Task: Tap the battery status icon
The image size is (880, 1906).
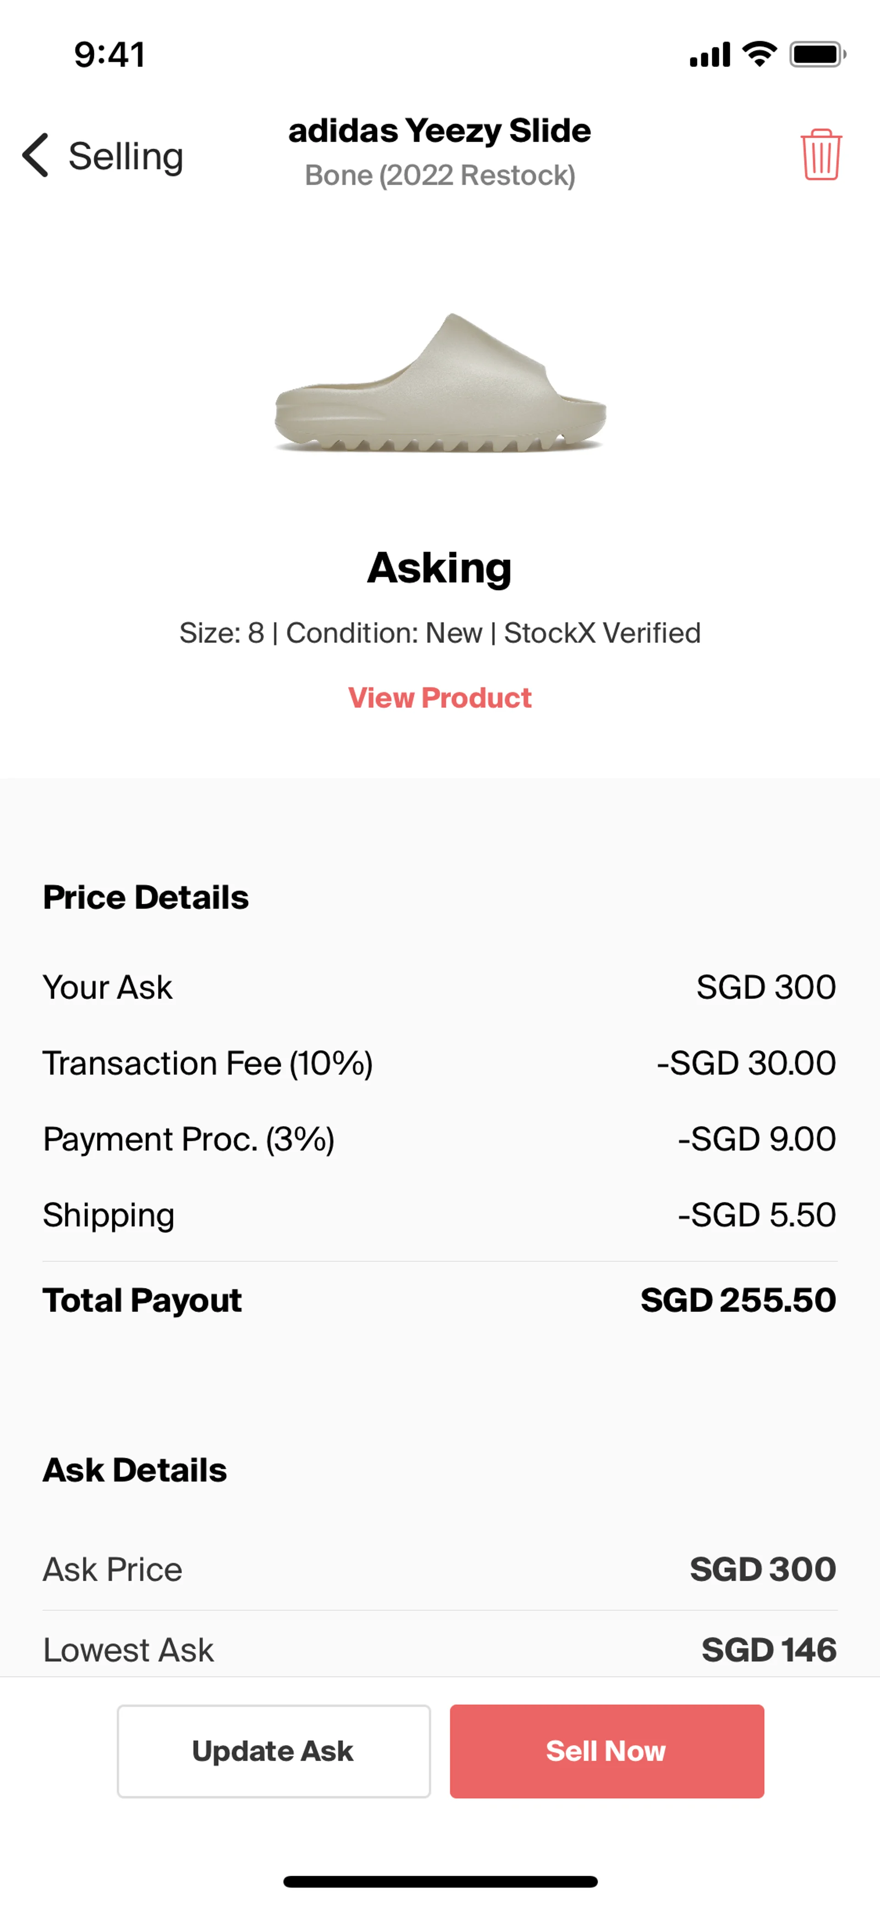Action: [x=817, y=55]
